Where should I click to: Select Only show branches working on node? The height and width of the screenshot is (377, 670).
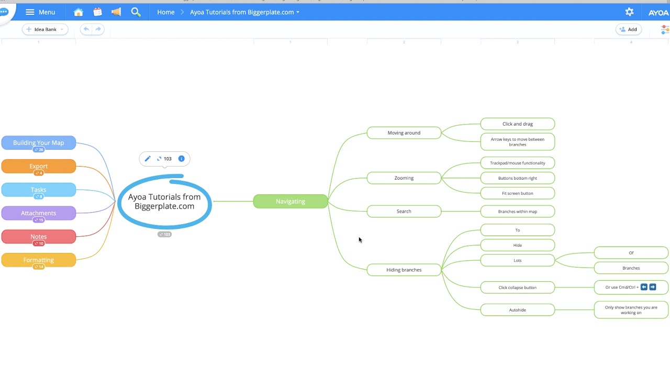[x=631, y=310]
